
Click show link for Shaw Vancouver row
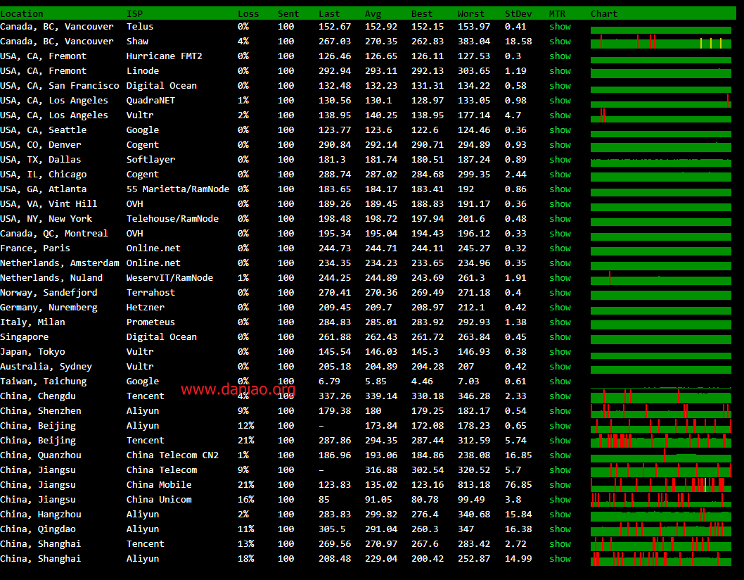560,42
